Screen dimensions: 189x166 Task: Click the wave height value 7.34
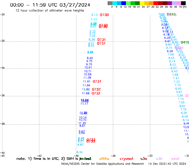point(92,36)
